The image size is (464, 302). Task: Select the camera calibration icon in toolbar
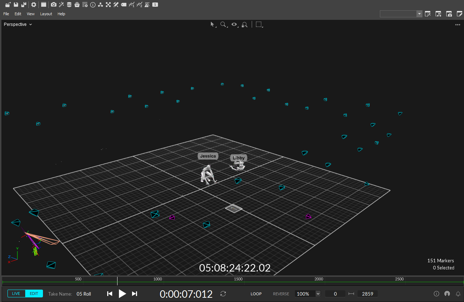[54, 5]
